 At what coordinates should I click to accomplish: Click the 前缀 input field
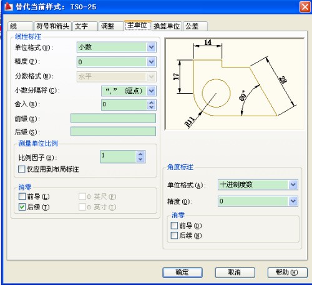pyautogui.click(x=113, y=118)
